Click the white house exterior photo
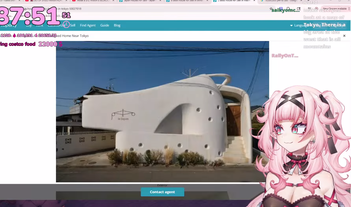The width and height of the screenshot is (351, 207). coord(162,112)
